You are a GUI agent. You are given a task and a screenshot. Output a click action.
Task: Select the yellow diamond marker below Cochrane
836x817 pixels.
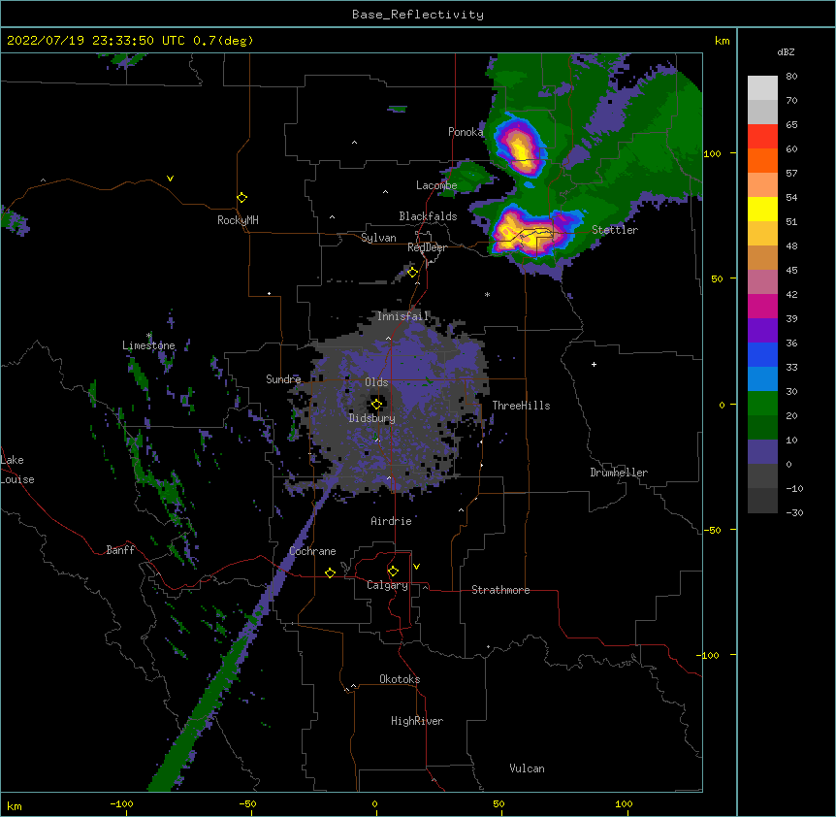[330, 572]
